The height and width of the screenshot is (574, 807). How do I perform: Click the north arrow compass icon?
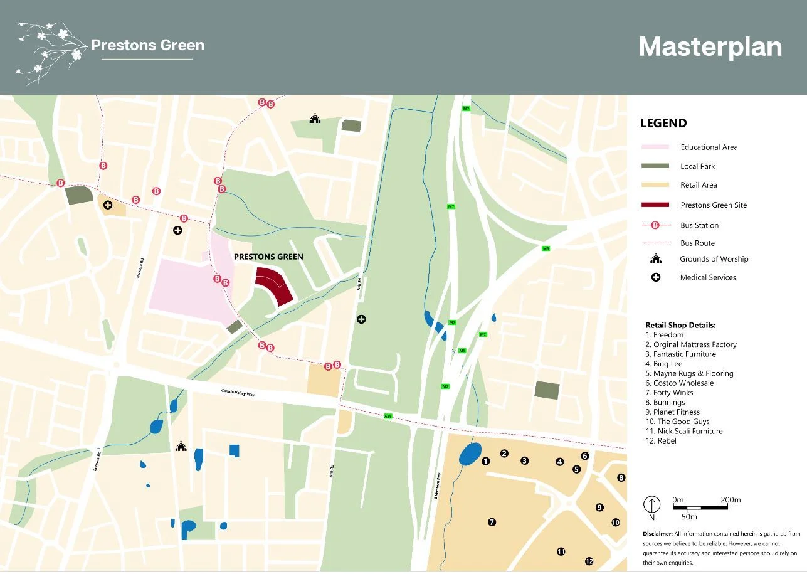pos(652,504)
